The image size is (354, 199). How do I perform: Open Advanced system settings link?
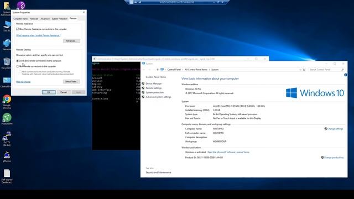(158, 97)
